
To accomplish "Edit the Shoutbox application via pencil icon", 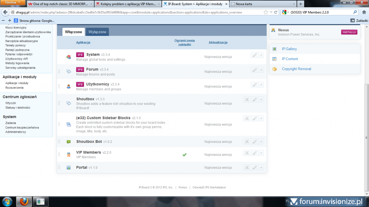I will (x=254, y=99).
